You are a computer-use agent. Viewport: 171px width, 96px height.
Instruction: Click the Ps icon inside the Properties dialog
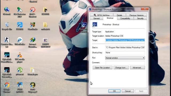coord(95,25)
